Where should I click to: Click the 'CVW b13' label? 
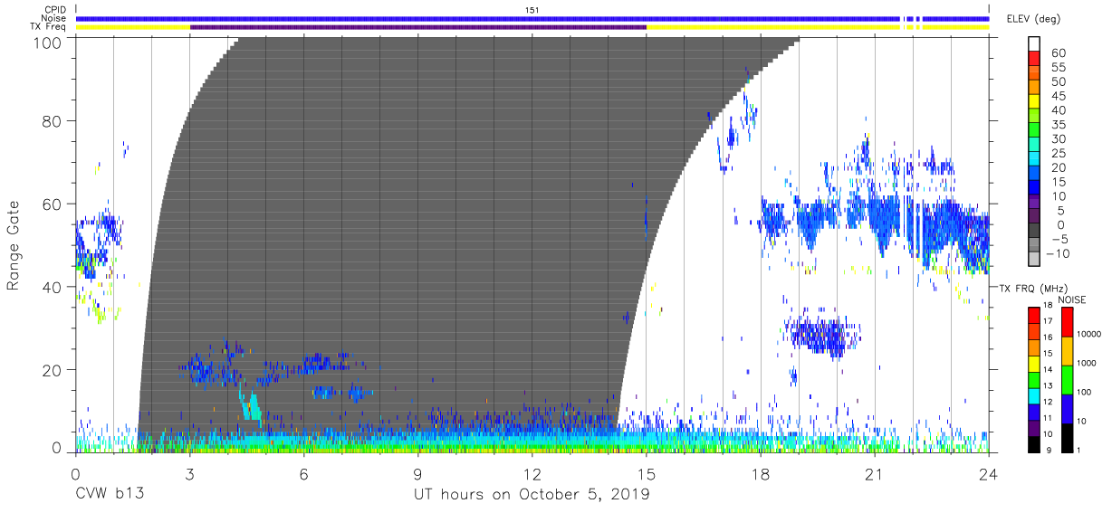click(x=109, y=494)
